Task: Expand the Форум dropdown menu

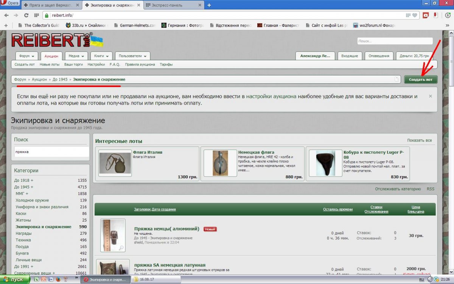Action: click(26, 56)
